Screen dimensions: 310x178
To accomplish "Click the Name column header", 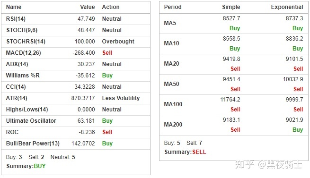I will click(14, 7).
